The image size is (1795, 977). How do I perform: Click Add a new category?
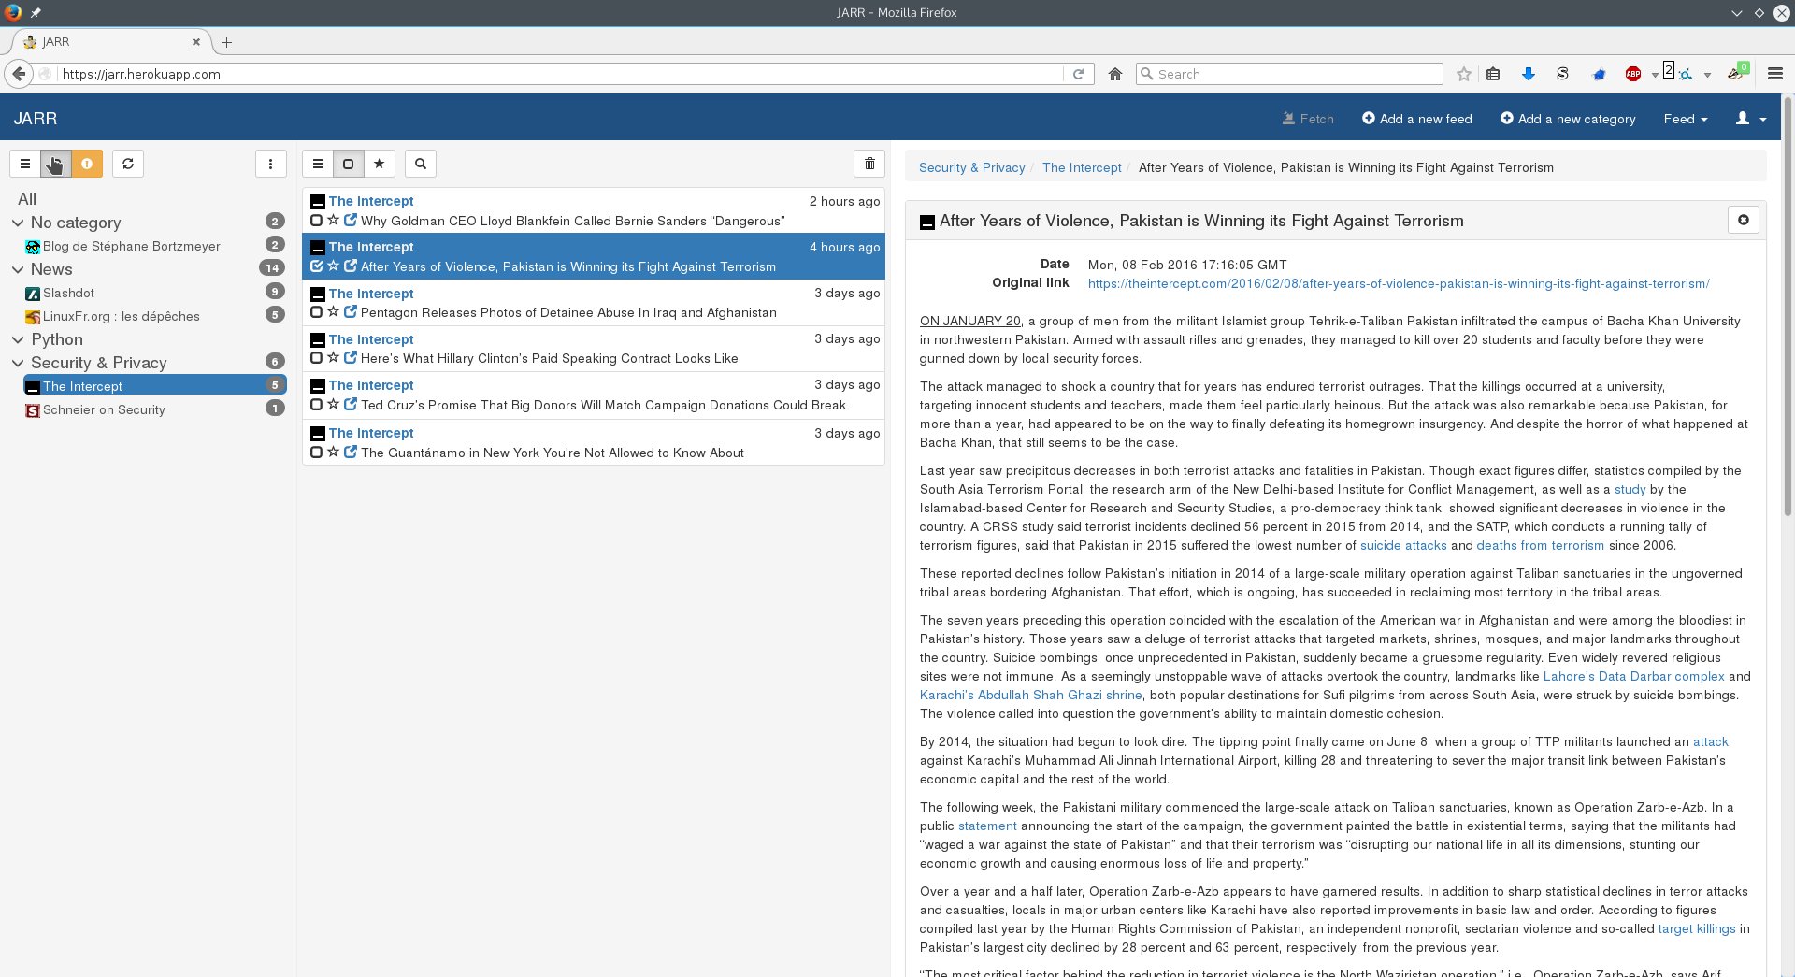click(1568, 119)
